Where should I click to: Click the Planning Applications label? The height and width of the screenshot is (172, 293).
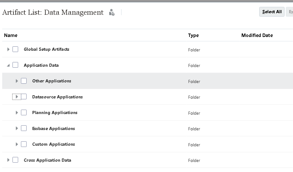(55, 113)
